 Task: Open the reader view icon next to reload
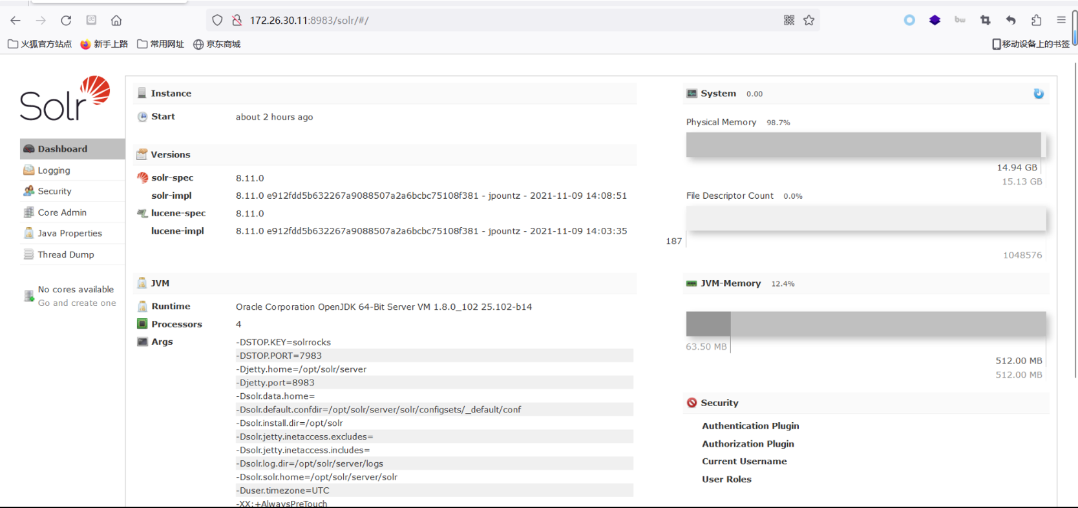click(x=91, y=20)
